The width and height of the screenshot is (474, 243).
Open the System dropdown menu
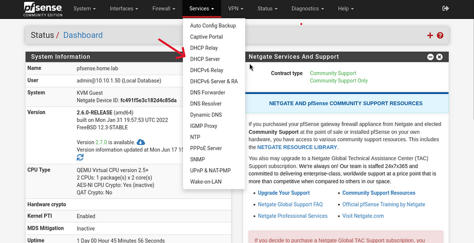tap(85, 9)
